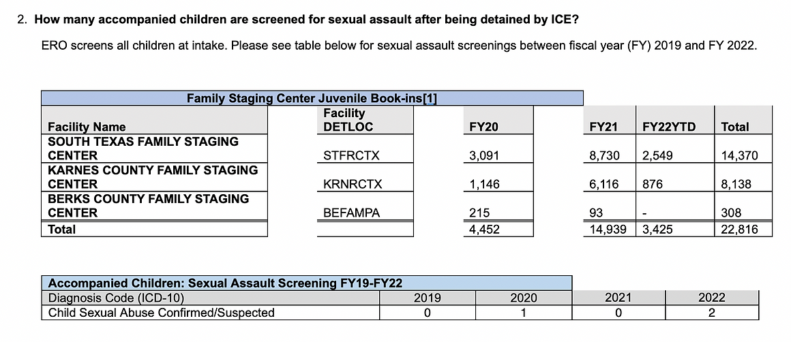This screenshot has width=791, height=342.
Task: Click the FY21 column header
Action: pyautogui.click(x=603, y=127)
